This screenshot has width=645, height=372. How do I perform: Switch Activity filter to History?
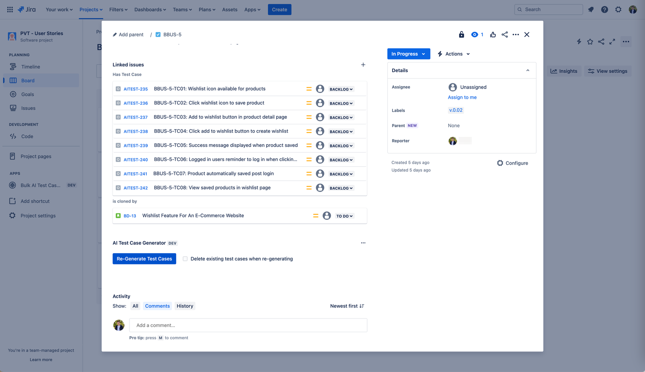[185, 306]
